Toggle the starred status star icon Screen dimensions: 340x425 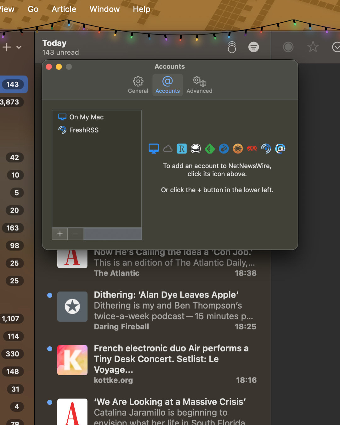(313, 47)
